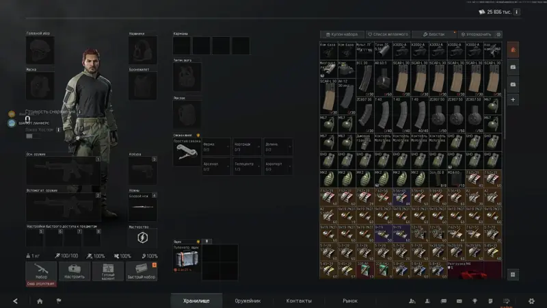Toggle the switch under Стоимость снаряжения

(29, 136)
